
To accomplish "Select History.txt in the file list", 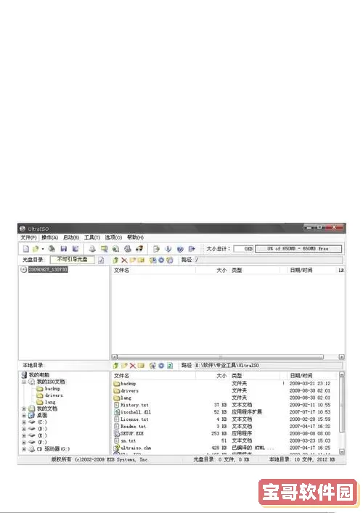I will (x=134, y=405).
